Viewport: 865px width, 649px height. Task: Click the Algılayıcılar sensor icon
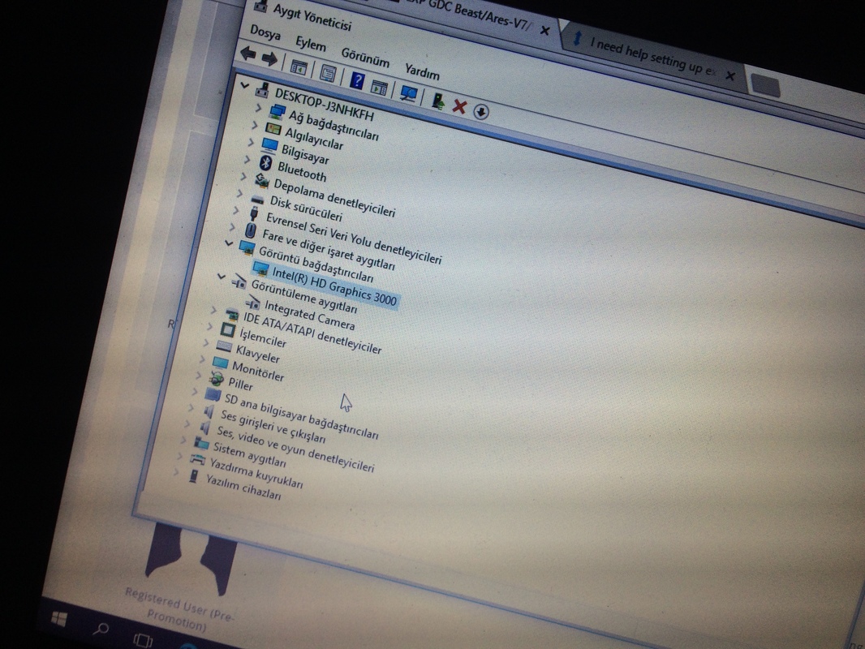point(273,128)
